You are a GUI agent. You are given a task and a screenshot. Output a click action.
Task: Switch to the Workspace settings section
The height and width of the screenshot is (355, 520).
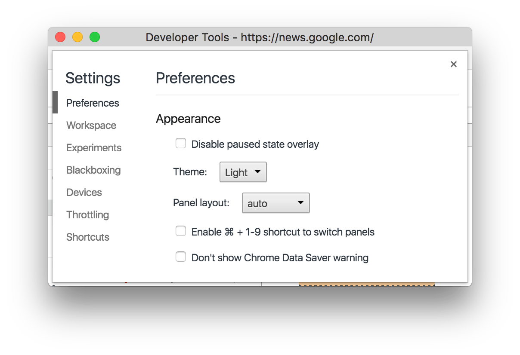coord(91,125)
